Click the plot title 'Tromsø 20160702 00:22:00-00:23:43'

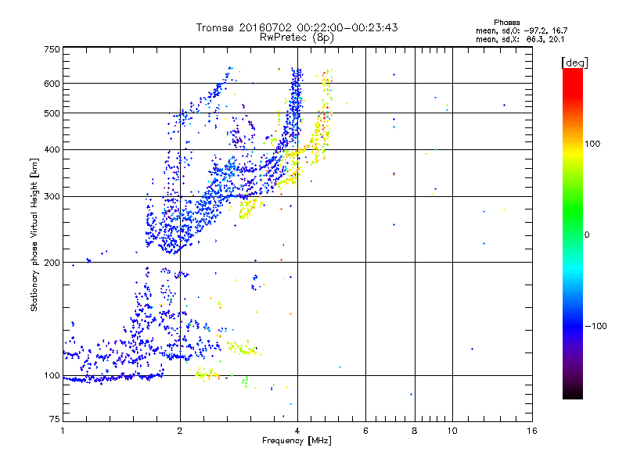pyautogui.click(x=297, y=27)
